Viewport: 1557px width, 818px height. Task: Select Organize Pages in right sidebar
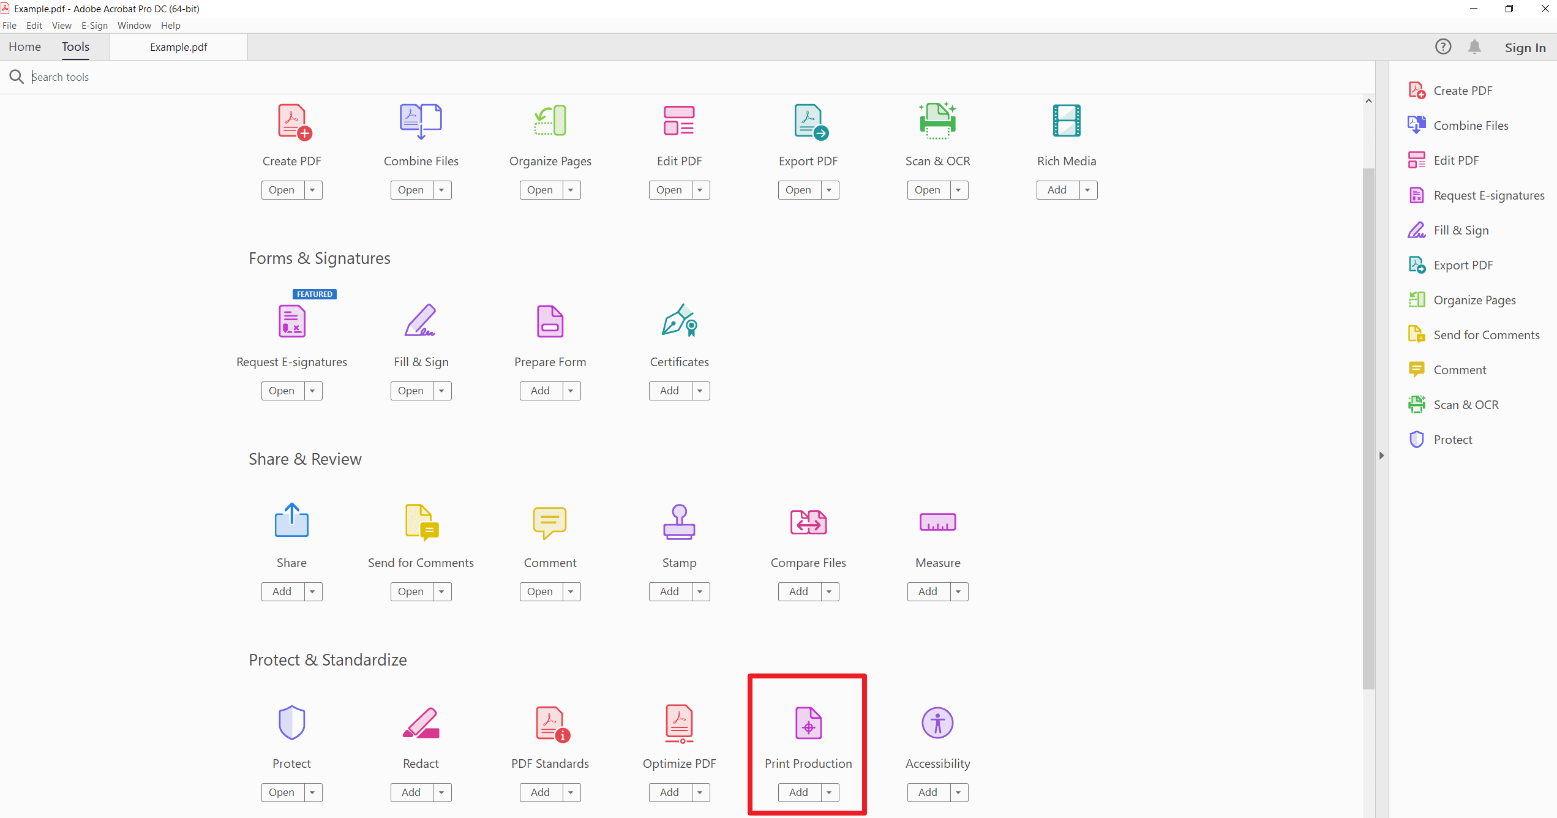1462,300
